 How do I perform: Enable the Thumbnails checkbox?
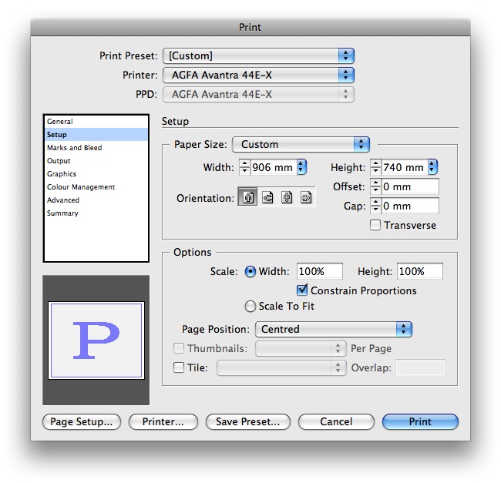point(179,348)
